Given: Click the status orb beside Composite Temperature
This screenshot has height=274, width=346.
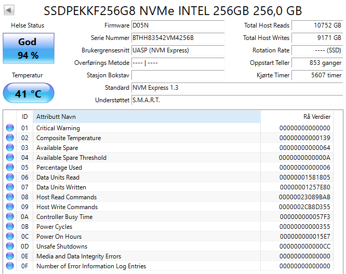Looking at the screenshot, I should pos(10,138).
